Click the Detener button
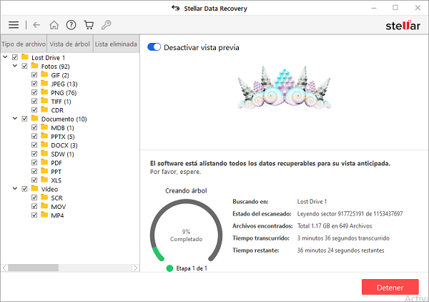The height and width of the screenshot is (302, 429). [390, 287]
